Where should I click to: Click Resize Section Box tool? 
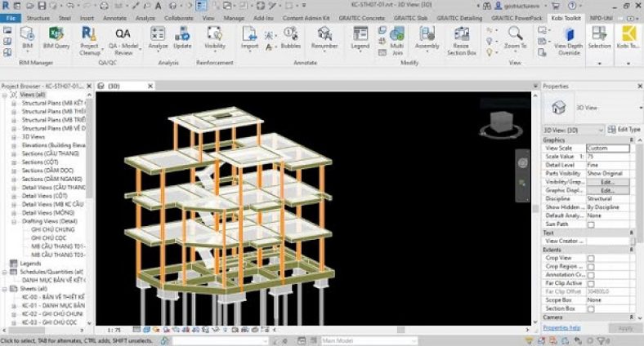click(x=462, y=40)
